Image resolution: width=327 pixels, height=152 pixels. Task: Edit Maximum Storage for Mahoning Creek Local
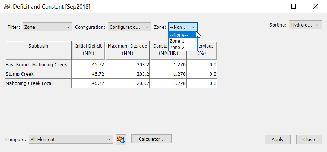click(128, 83)
